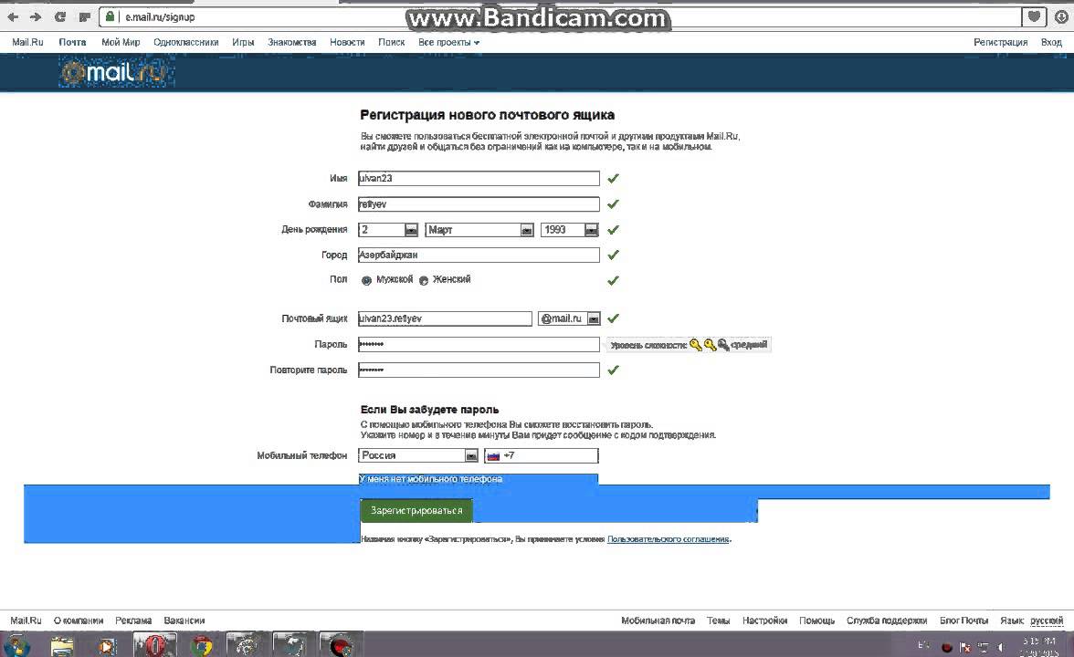
Task: Open File Explorer from the taskbar
Action: (x=62, y=645)
